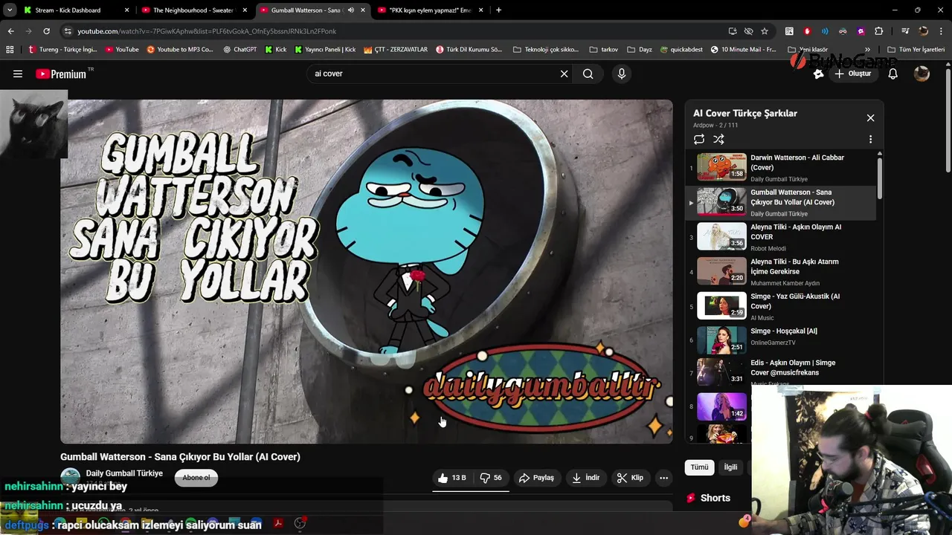
Task: Mute the Gumball Watterson tab audio icon
Action: point(351,10)
